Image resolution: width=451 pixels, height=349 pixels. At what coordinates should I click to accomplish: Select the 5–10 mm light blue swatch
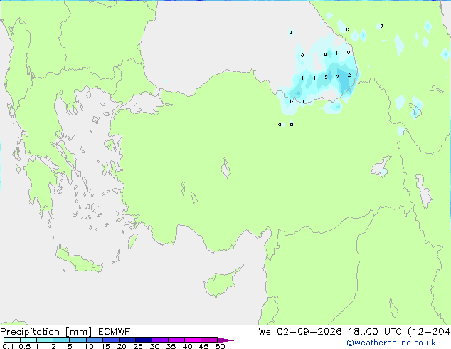click(x=78, y=340)
